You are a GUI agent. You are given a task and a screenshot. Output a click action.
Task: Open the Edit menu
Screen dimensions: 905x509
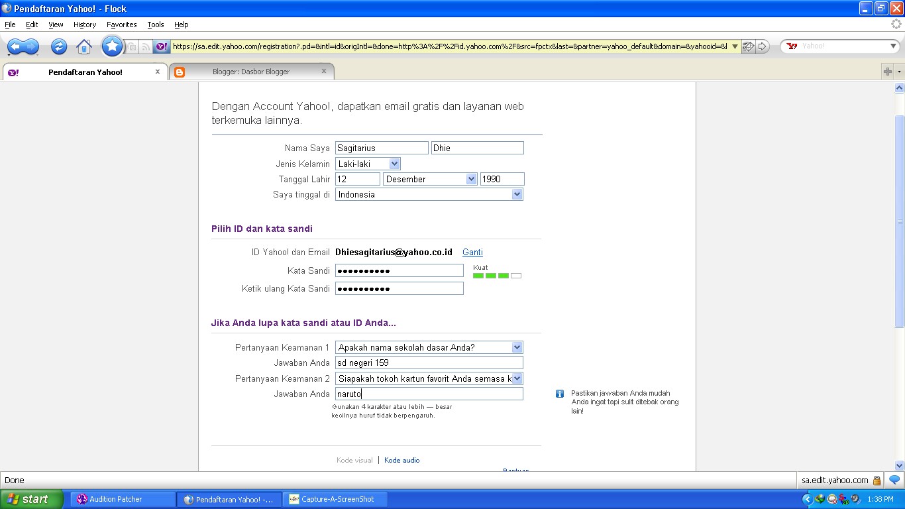(x=32, y=25)
